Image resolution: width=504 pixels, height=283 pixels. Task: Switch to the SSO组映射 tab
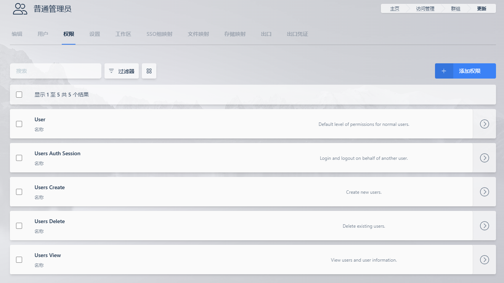(159, 34)
